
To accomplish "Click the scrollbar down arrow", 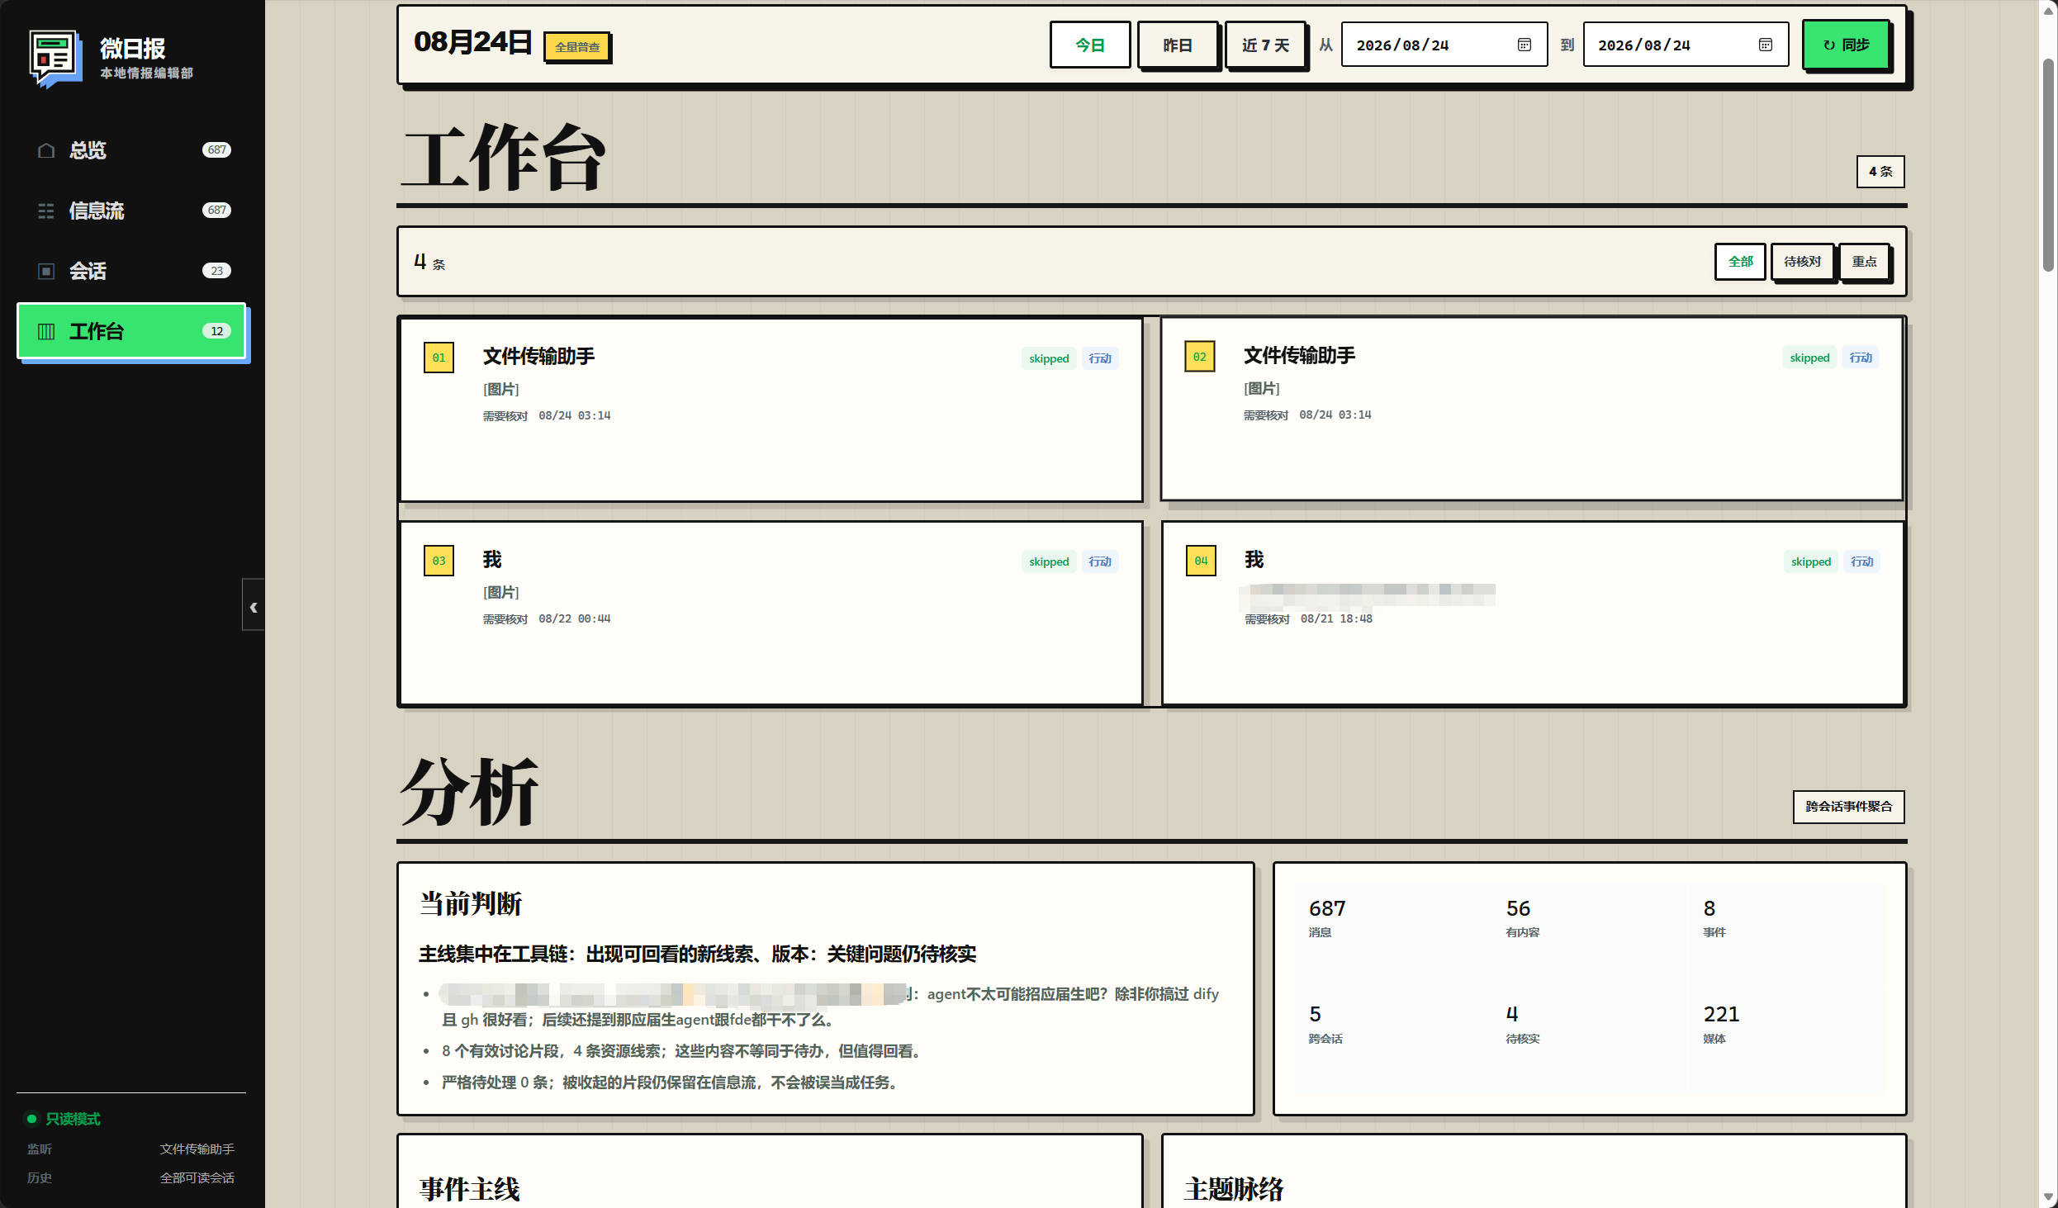I will (2049, 1196).
